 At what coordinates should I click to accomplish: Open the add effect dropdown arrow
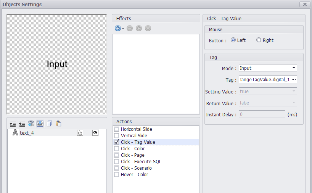(123, 29)
